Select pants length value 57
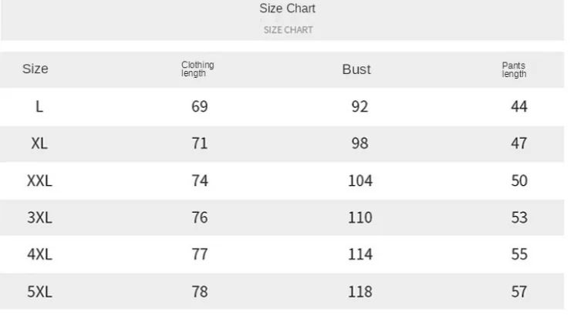This screenshot has height=323, width=574. click(x=519, y=291)
